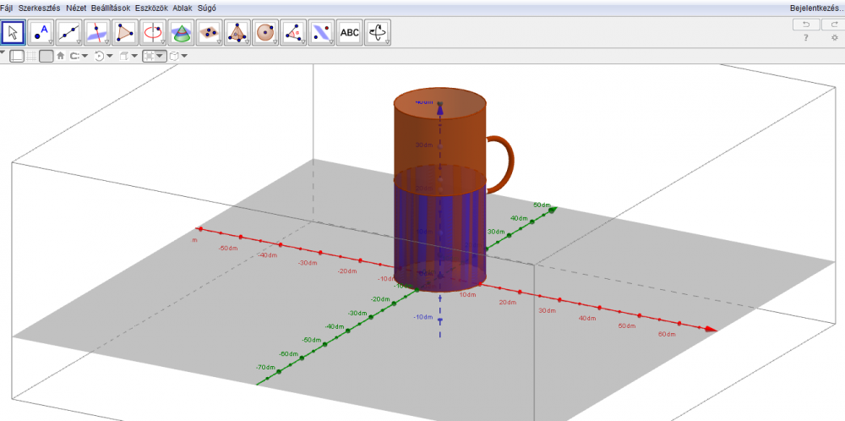Toggle the xOy plane visibility
This screenshot has width=845, height=421.
[46, 56]
